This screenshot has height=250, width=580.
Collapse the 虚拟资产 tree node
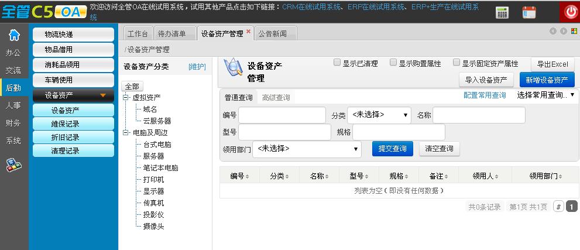tap(126, 98)
